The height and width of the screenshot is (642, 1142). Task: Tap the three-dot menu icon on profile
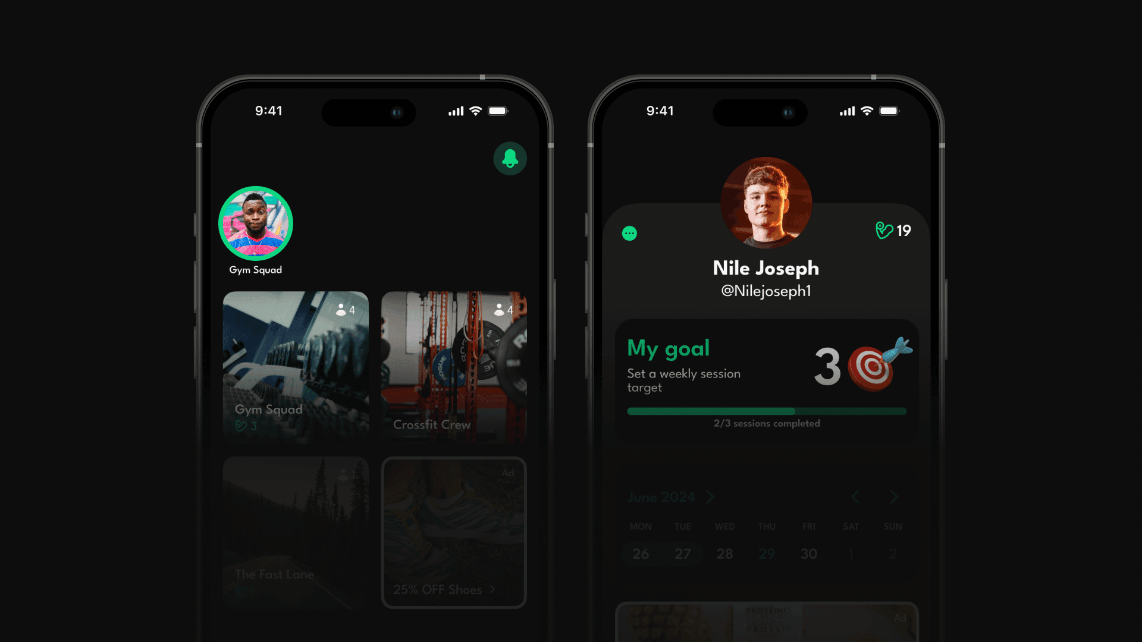point(630,233)
